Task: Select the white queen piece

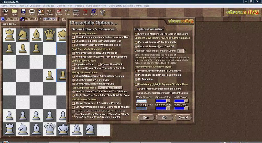Action: coord(49,129)
